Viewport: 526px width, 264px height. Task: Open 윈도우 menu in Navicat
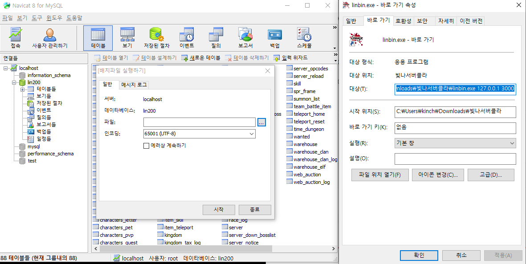coord(54,18)
